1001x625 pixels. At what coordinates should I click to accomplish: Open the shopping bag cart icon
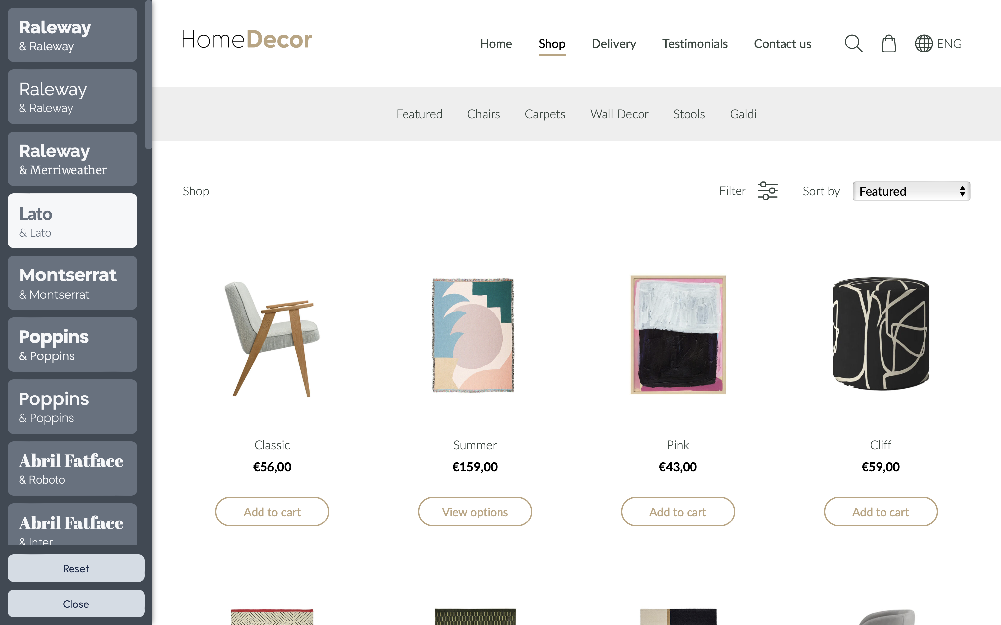(888, 43)
